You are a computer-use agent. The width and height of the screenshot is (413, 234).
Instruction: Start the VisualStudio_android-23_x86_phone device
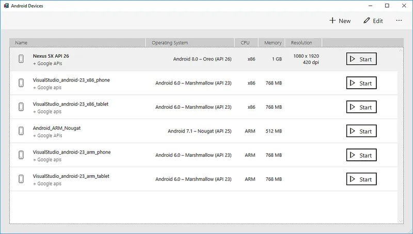click(361, 83)
